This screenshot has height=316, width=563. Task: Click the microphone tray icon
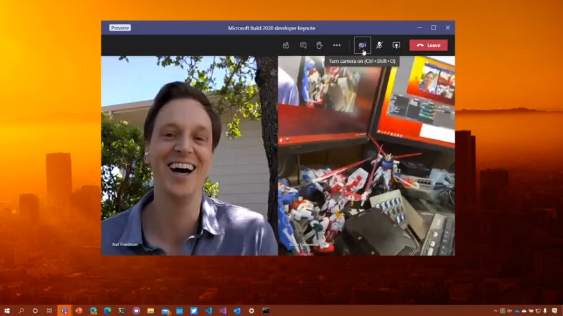(x=545, y=311)
